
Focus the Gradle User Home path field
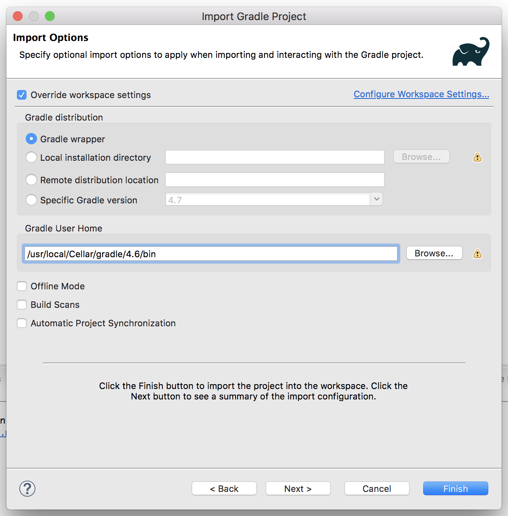coord(211,254)
